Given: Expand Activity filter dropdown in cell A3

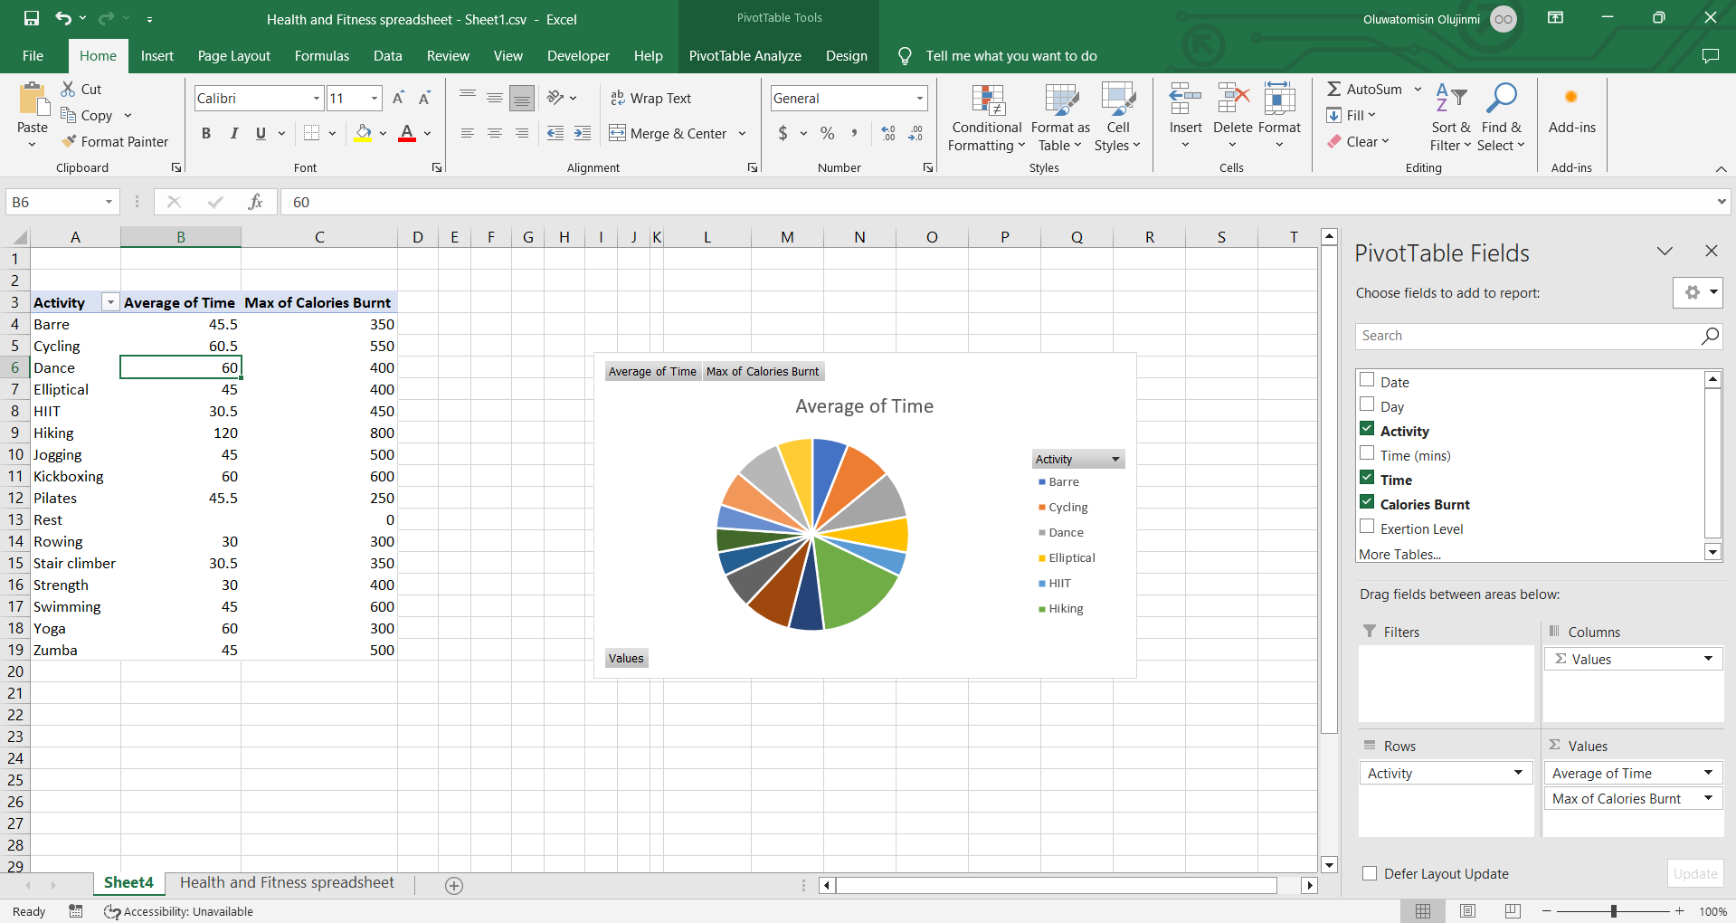Looking at the screenshot, I should pyautogui.click(x=110, y=302).
